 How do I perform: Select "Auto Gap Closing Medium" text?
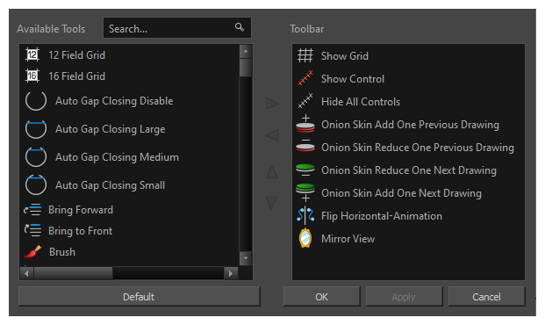point(117,157)
